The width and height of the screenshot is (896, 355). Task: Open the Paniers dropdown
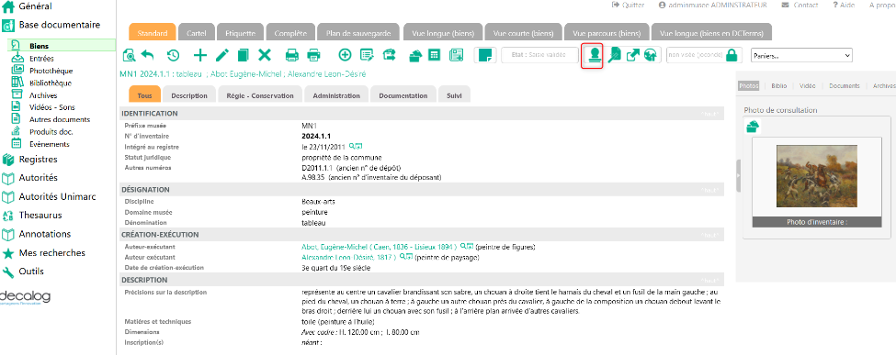click(801, 55)
